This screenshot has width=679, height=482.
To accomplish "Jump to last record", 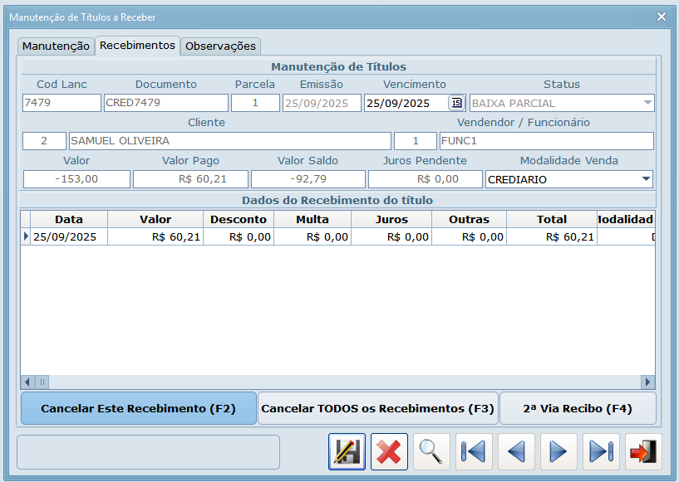I will pos(601,451).
